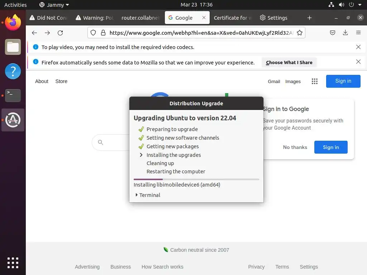Show Applications grid in the dock

pyautogui.click(x=13, y=262)
